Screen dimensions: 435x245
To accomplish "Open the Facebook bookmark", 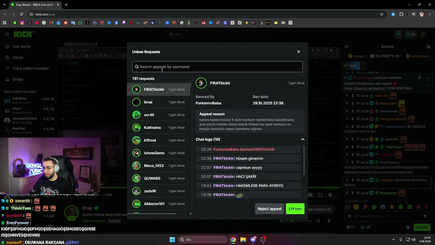I will pos(117,23).
